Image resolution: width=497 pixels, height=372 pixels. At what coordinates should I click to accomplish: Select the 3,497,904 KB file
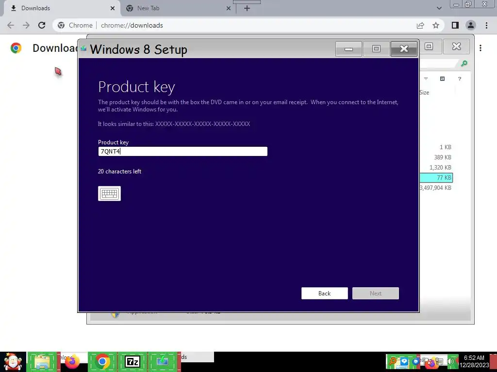435,187
